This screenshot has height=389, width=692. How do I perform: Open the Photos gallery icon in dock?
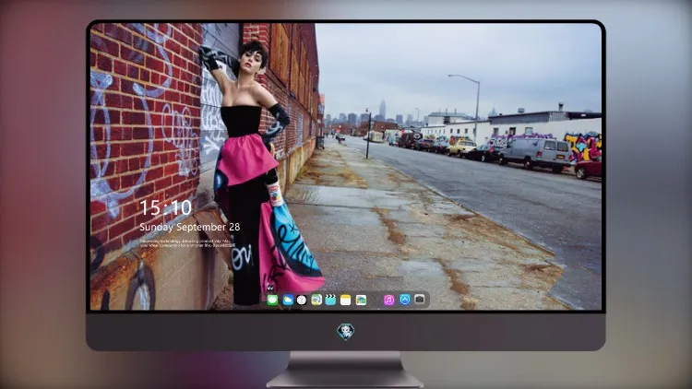361,300
